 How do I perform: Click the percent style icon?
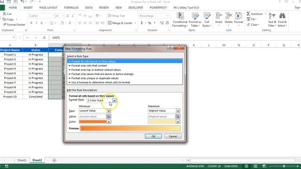click(x=150, y=23)
